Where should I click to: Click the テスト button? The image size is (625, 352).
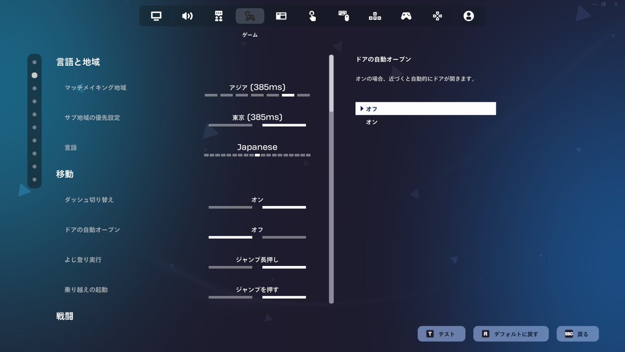coord(441,334)
